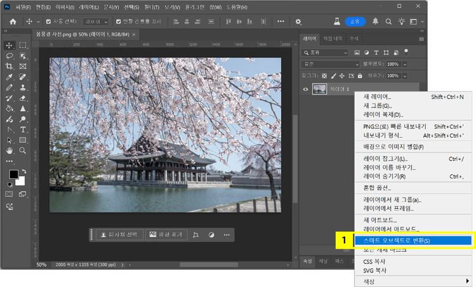Select the Horizontal Type tool

(23, 130)
